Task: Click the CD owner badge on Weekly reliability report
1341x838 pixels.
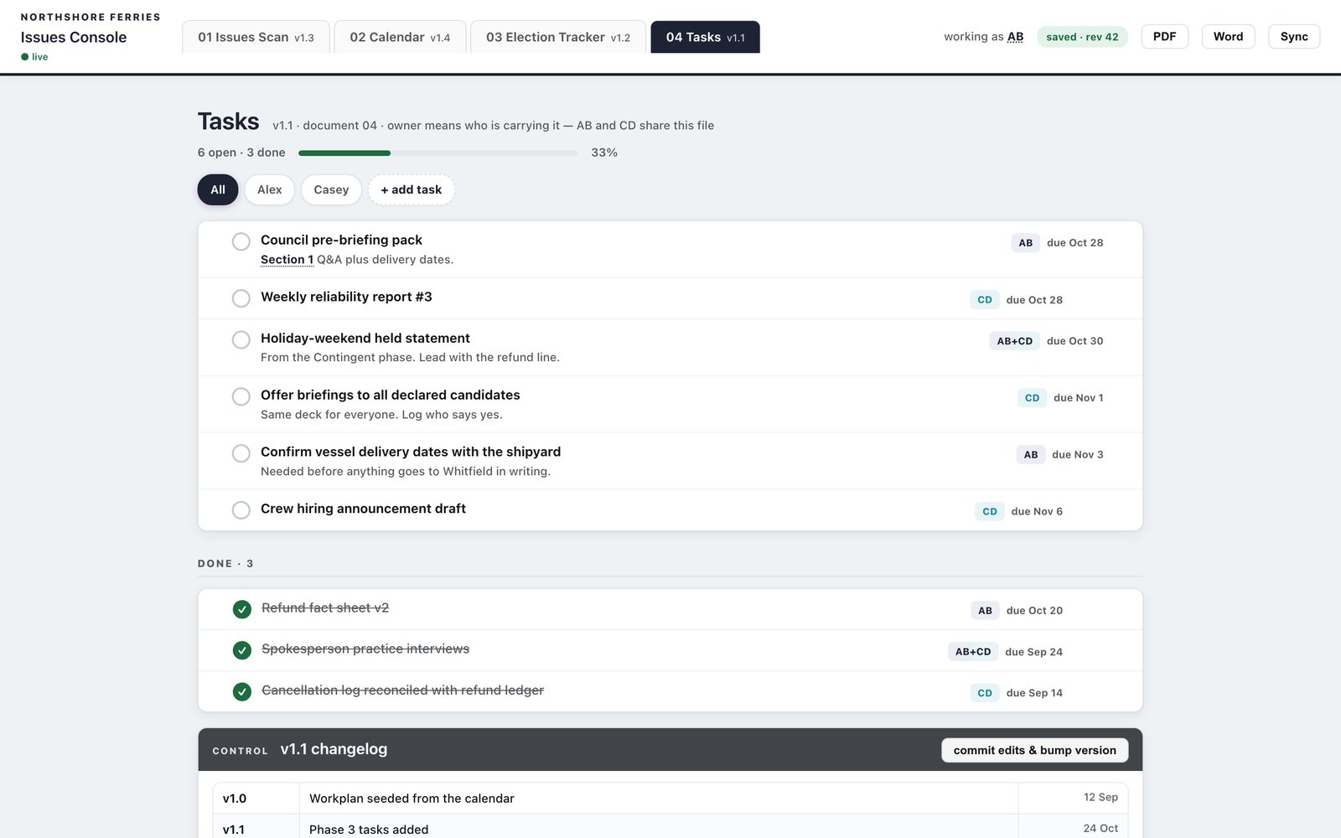Action: point(985,300)
